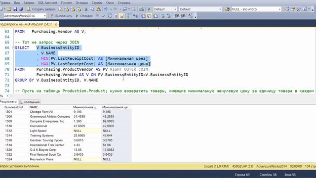The height and width of the screenshot is (178, 316).
Task: Click the parse query checkmark icon
Action: coord(103,16)
